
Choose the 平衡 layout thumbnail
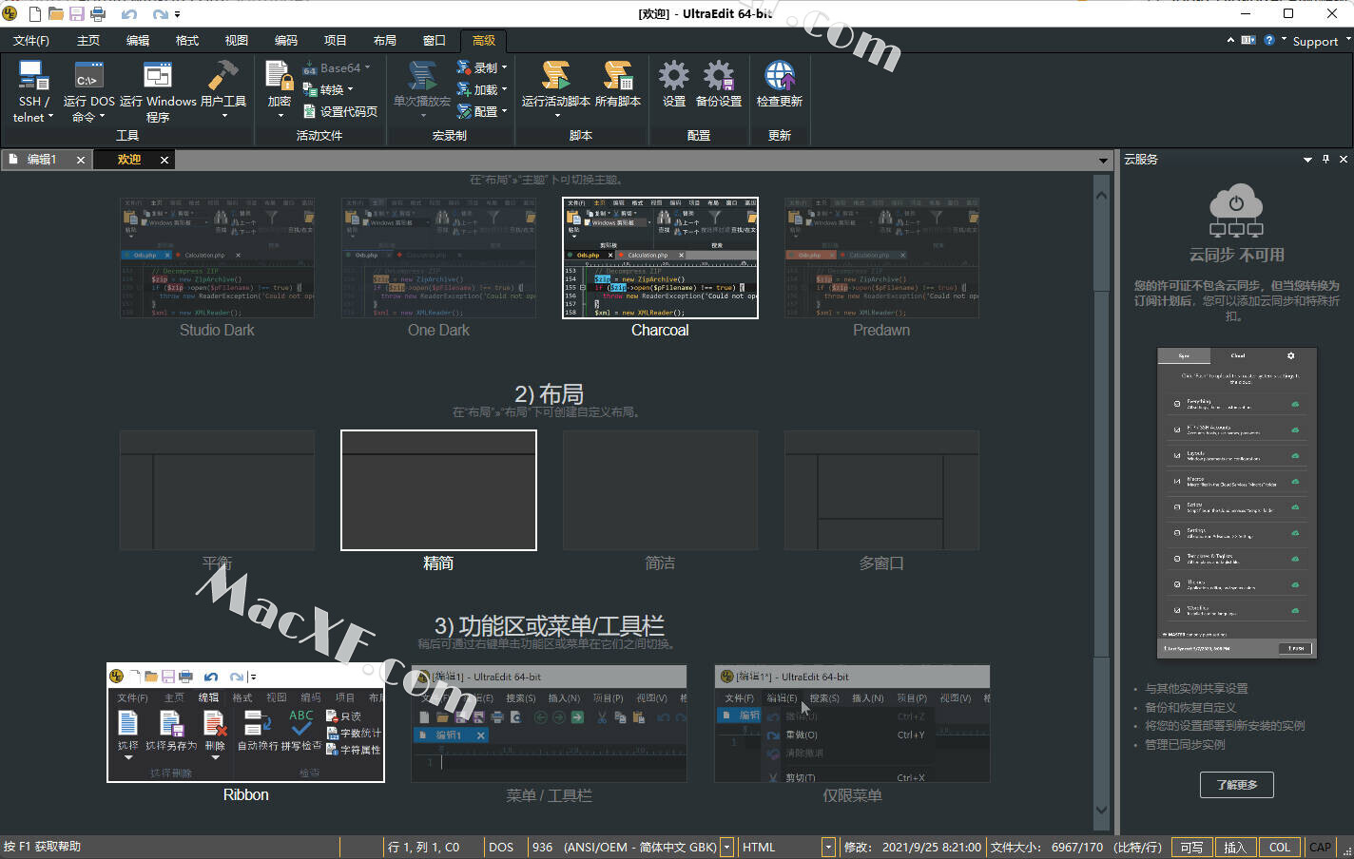tap(217, 490)
